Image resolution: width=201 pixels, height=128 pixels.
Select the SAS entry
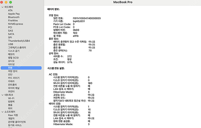10,31
